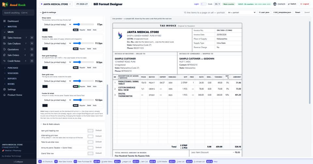The width and height of the screenshot is (313, 164).
Task: Click Back to settings button
Action: [x=48, y=12]
